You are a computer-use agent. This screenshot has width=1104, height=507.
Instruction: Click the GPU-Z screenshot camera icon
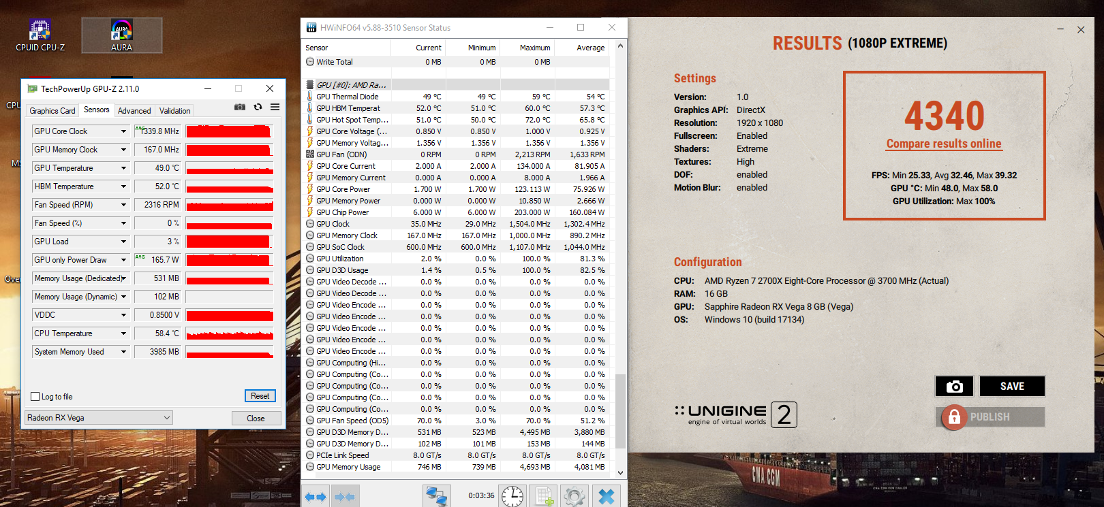click(240, 107)
